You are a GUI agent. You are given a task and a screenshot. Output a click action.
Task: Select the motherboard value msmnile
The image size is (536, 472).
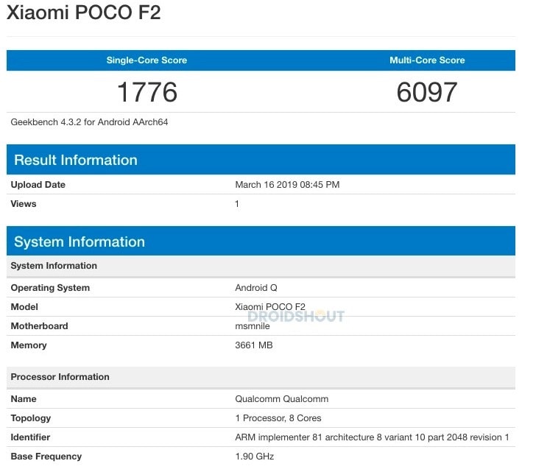click(x=253, y=326)
